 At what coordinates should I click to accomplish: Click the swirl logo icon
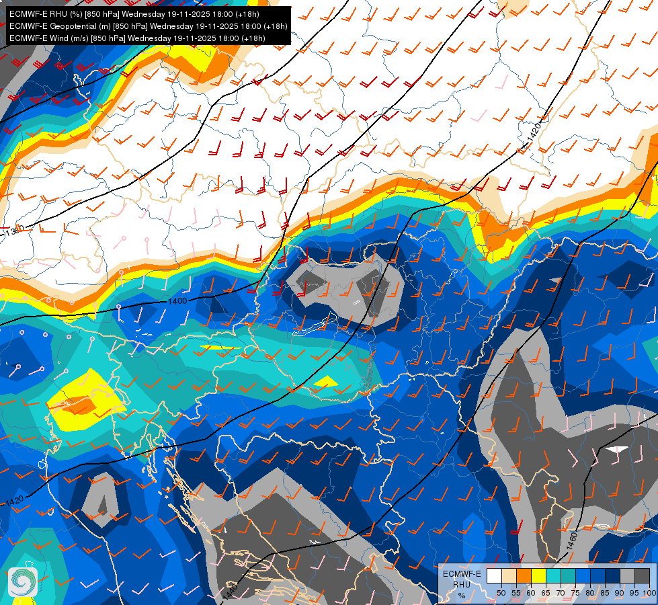coord(23,582)
